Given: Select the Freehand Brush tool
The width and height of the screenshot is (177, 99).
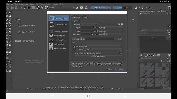Looking at the screenshot, I should pos(7,20).
